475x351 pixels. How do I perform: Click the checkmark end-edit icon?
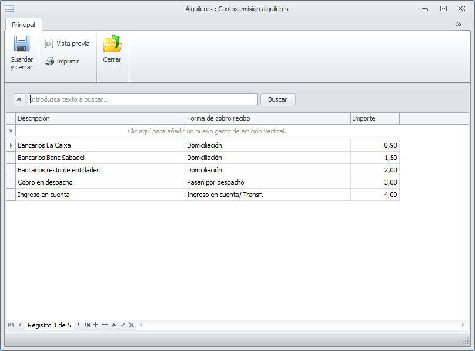point(122,325)
